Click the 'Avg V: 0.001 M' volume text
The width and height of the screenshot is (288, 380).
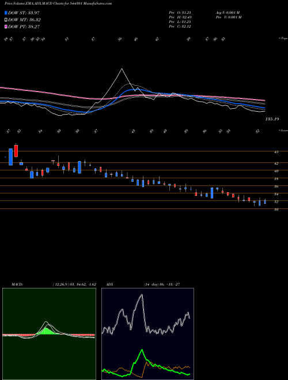pos(228,13)
